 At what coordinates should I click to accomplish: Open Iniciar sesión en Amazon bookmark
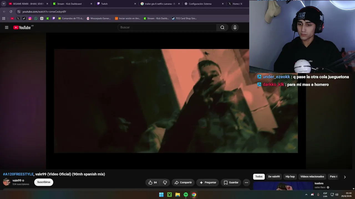pyautogui.click(x=128, y=19)
